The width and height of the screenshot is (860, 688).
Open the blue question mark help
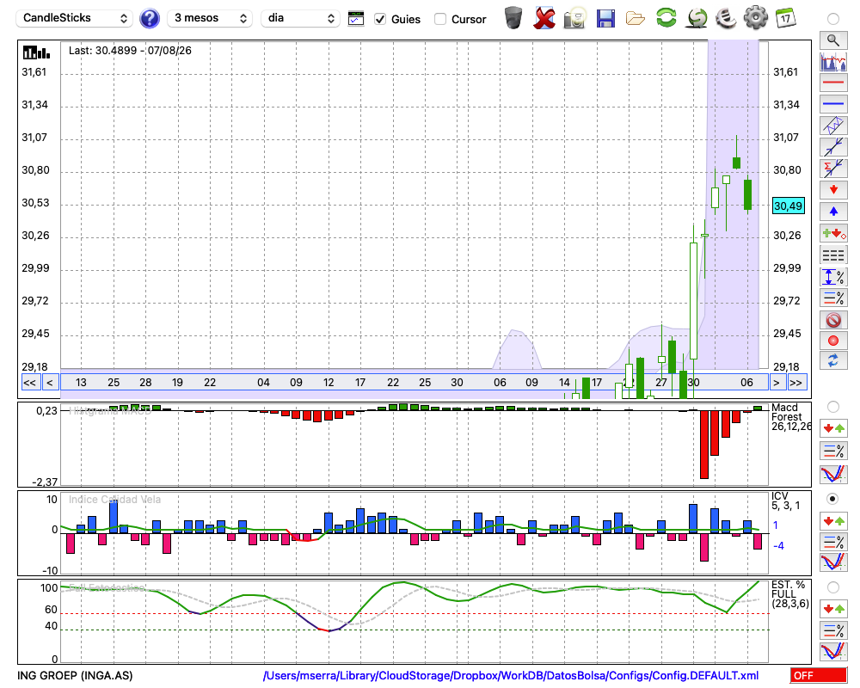pos(150,18)
